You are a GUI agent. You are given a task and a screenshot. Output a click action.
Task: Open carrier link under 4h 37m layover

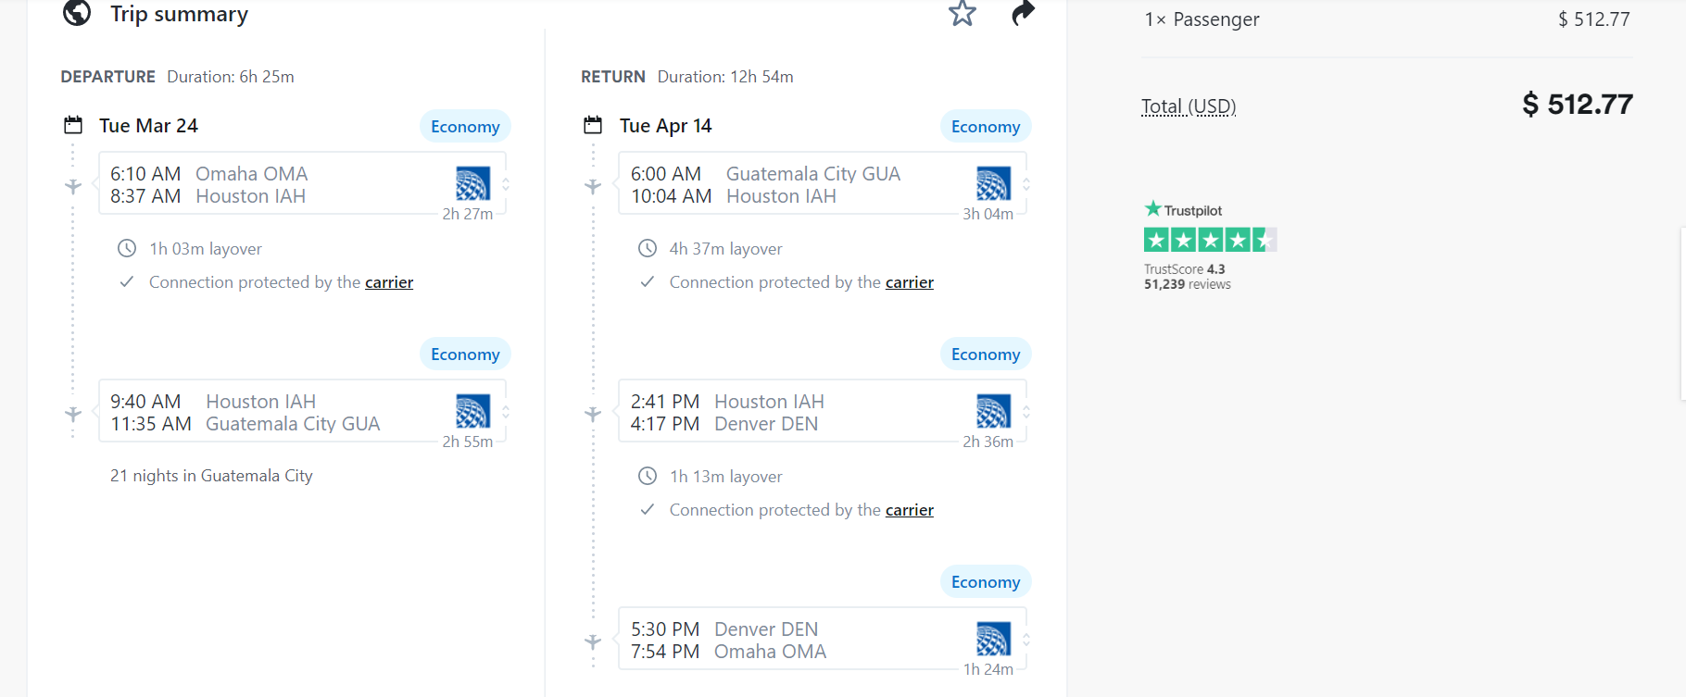909,282
